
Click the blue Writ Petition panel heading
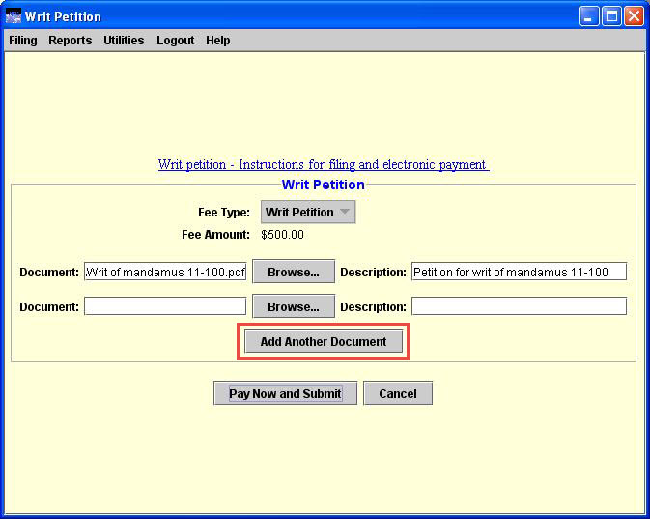point(324,185)
